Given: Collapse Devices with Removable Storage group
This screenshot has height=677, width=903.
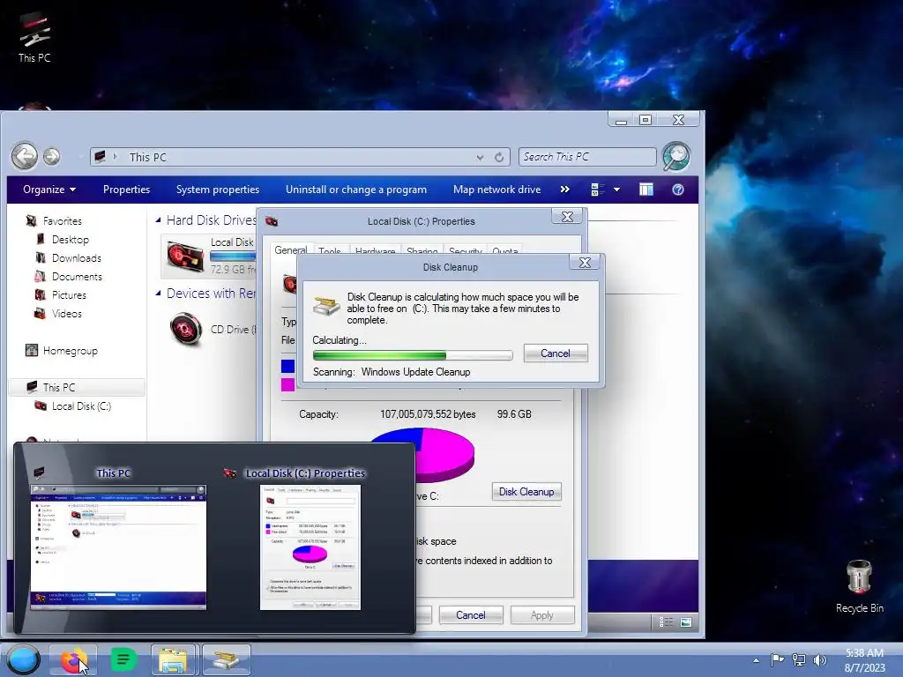Looking at the screenshot, I should pos(159,293).
